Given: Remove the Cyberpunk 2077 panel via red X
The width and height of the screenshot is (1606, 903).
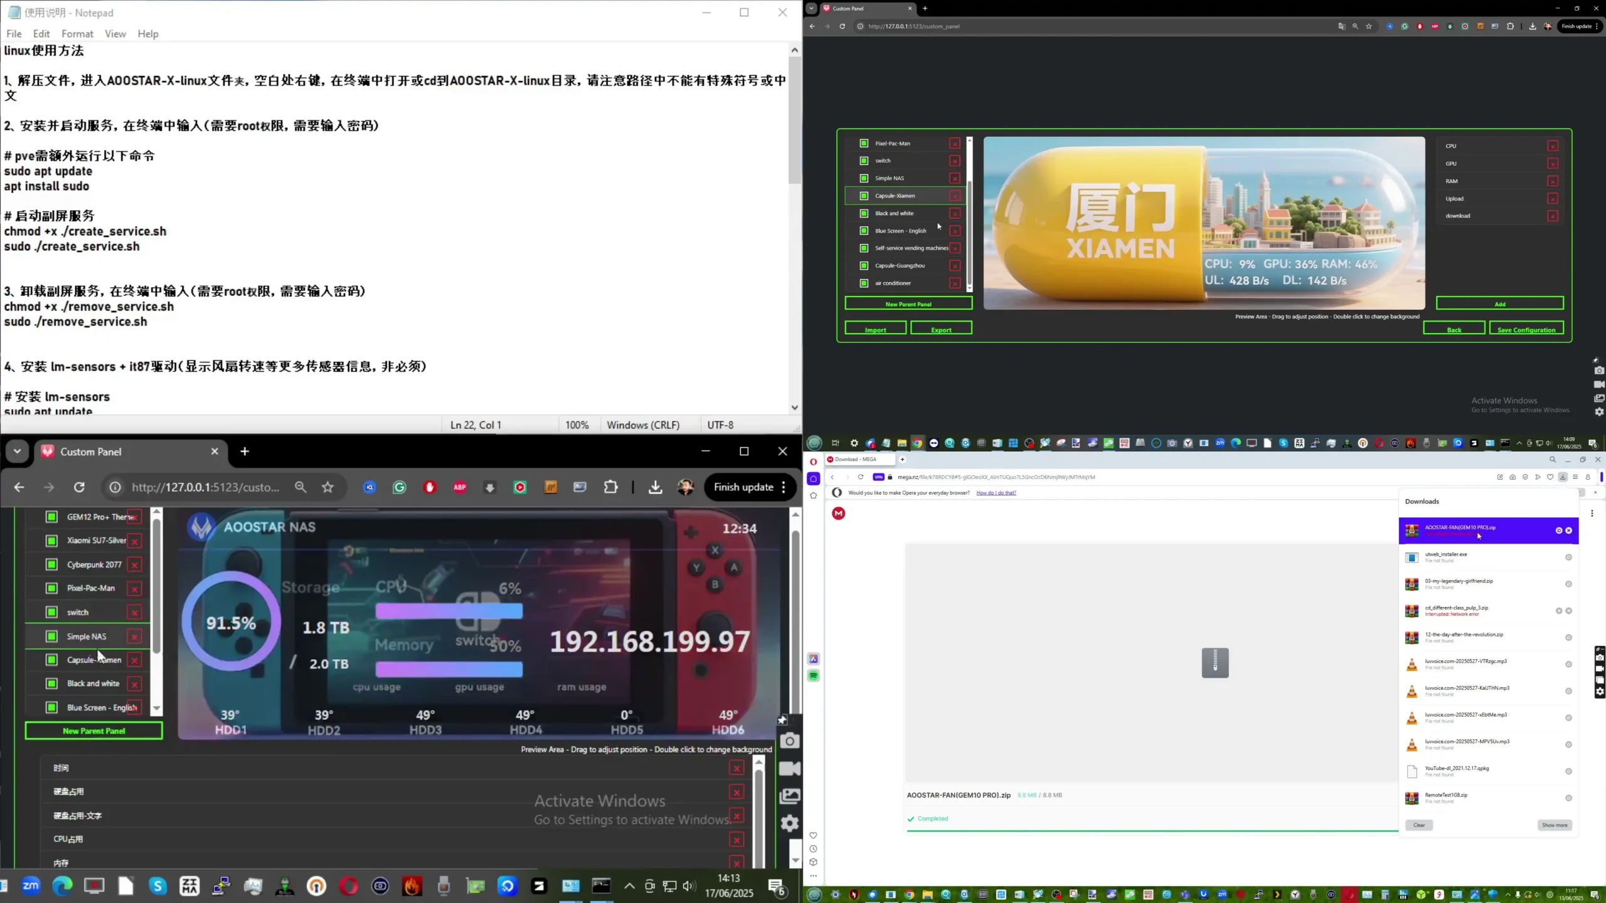Looking at the screenshot, I should pyautogui.click(x=134, y=565).
